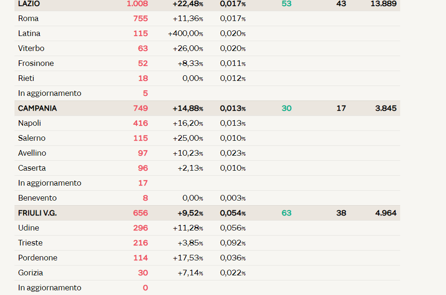Select the Caserta province name
The image size is (446, 295).
(32, 168)
